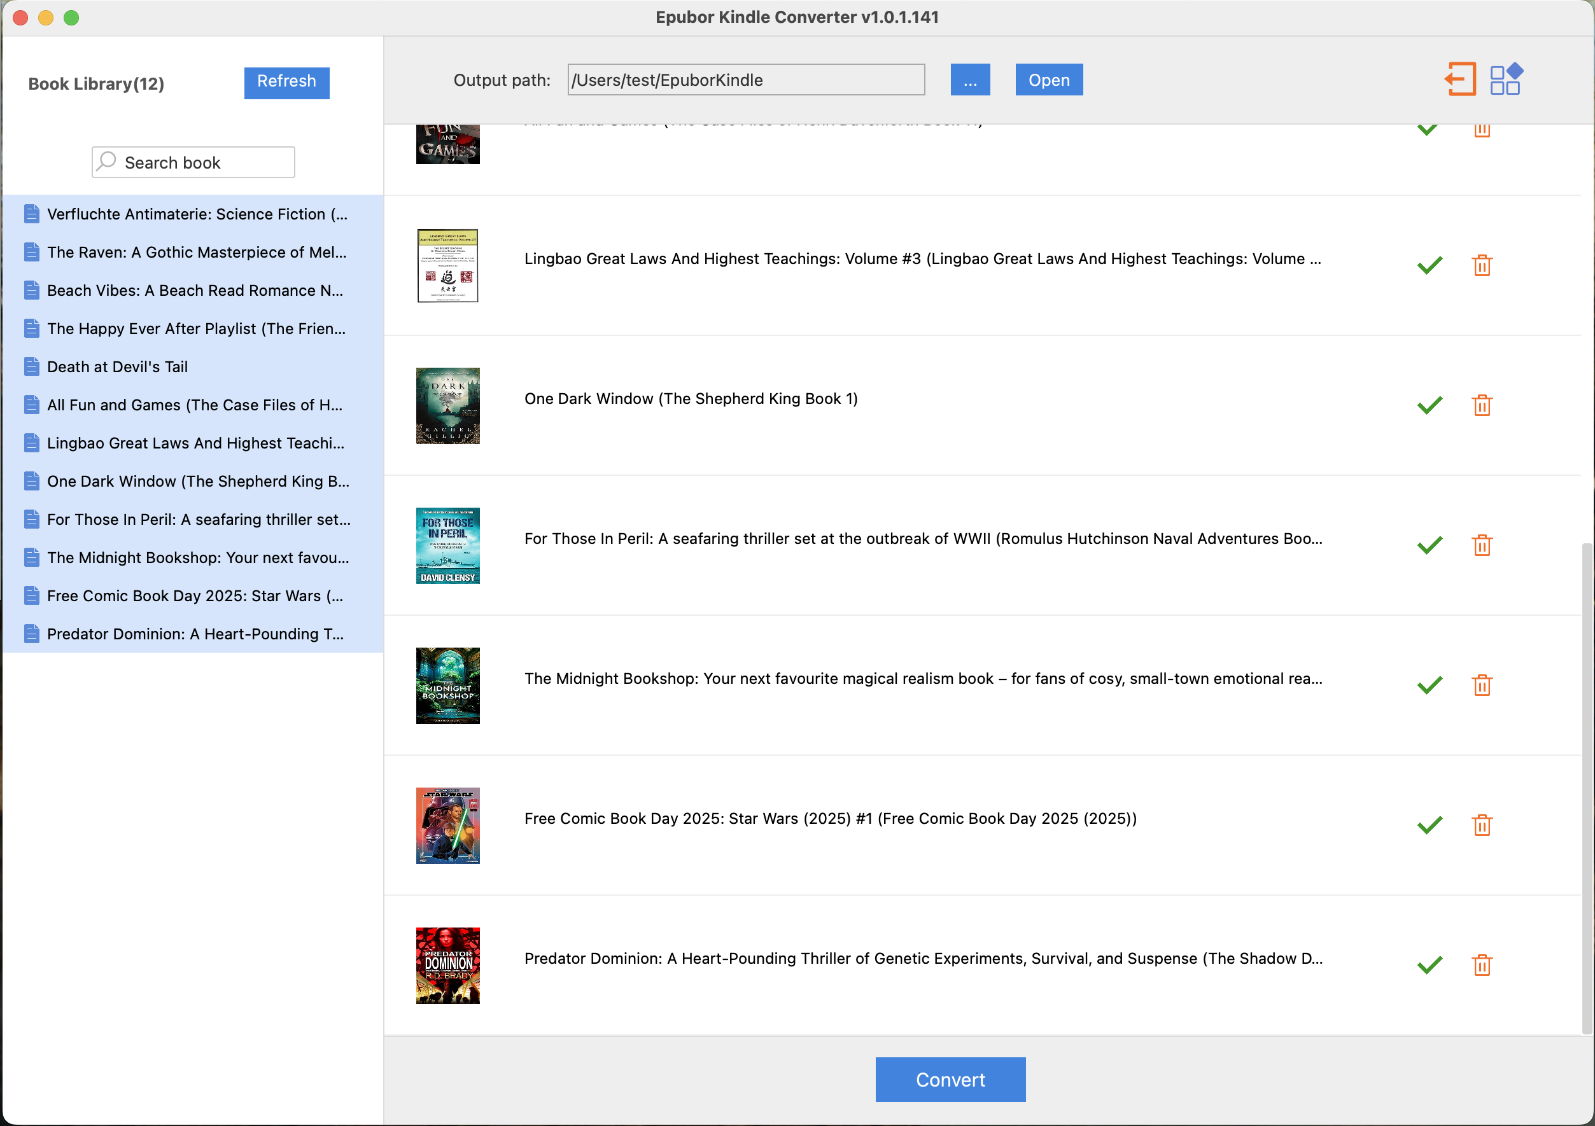Viewport: 1595px width, 1126px height.
Task: Click 'Predator Dominion: A Heart-Pounding Thriller' title
Action: tap(924, 958)
